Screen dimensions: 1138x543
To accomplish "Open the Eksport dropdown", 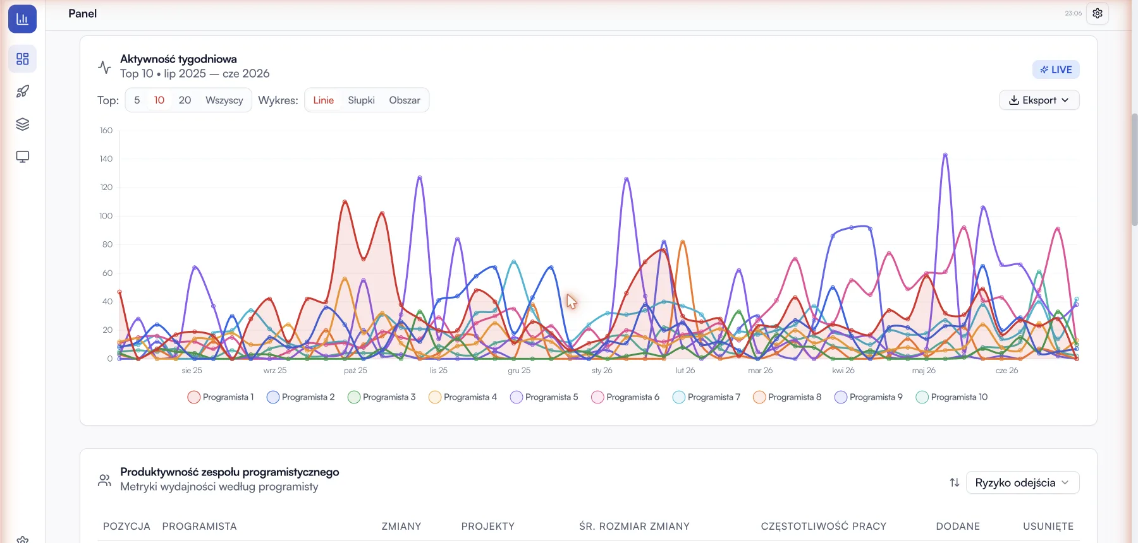I will click(x=1039, y=100).
